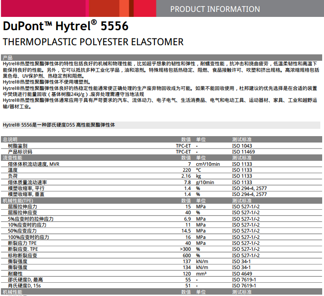The width and height of the screenshot is (324, 296).
Task: Click the value 6.9 MPa stress
Action: click(188, 219)
